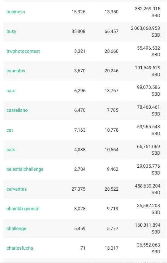Screen dimensions: 167x263
Task: Select the challenge payout 160,311.894 SBD
Action: click(148, 229)
